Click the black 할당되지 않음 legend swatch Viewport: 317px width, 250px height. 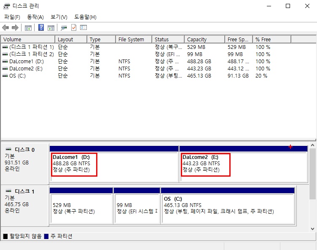click(x=5, y=236)
